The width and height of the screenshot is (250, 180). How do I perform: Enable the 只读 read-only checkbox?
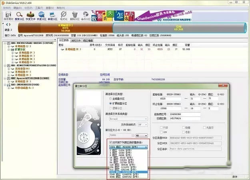161,127
